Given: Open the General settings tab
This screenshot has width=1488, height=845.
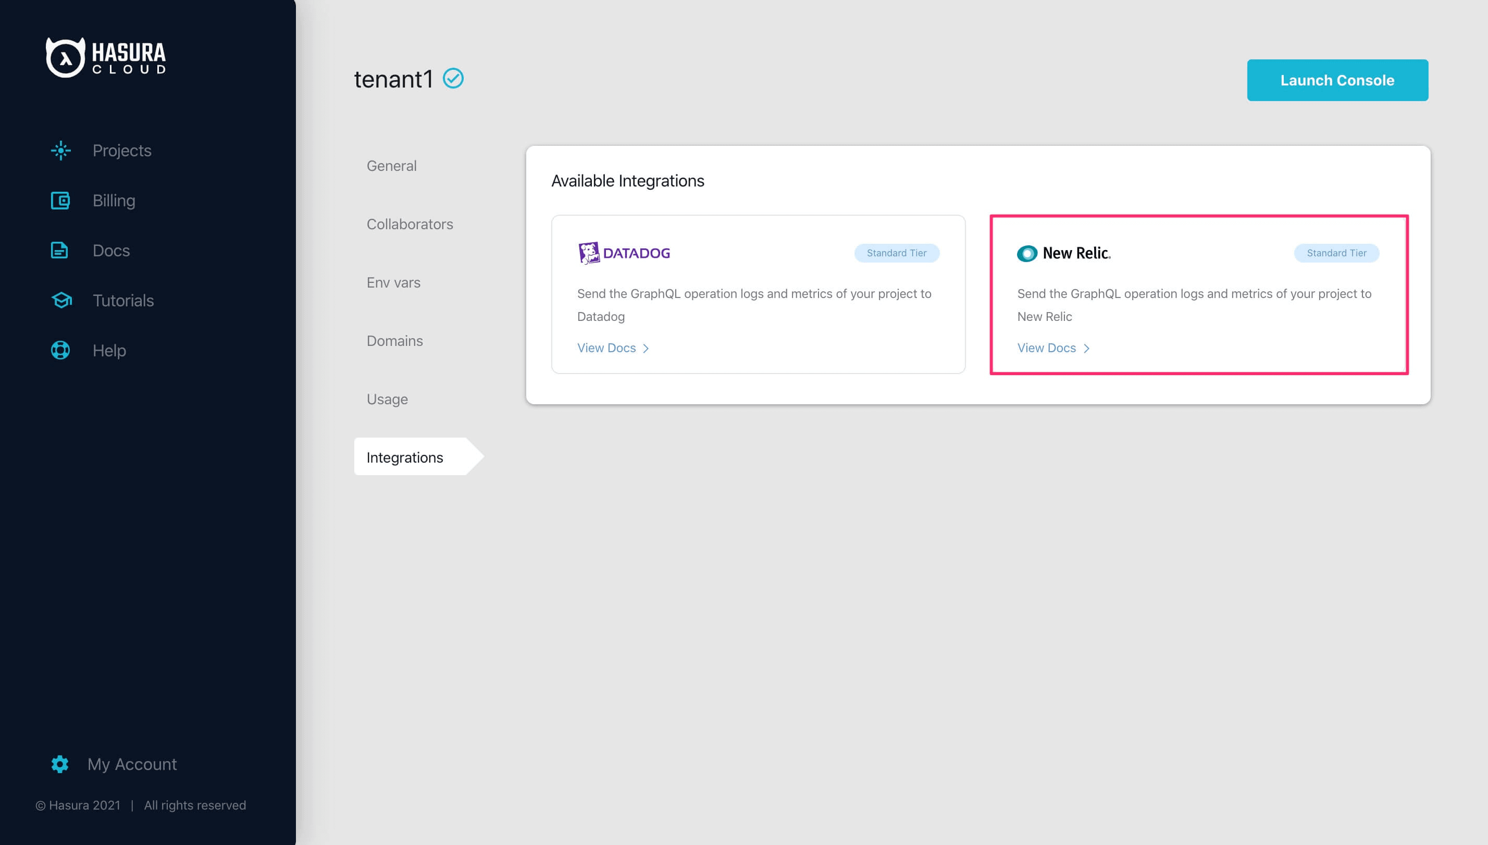Looking at the screenshot, I should click(391, 166).
